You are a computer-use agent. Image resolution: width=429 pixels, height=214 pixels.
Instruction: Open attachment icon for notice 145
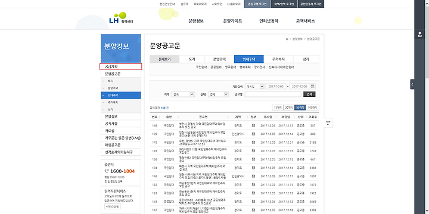pyautogui.click(x=253, y=143)
